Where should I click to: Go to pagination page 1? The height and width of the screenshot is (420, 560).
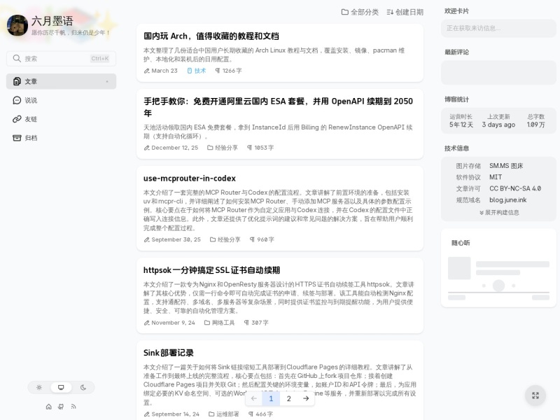[x=271, y=398]
